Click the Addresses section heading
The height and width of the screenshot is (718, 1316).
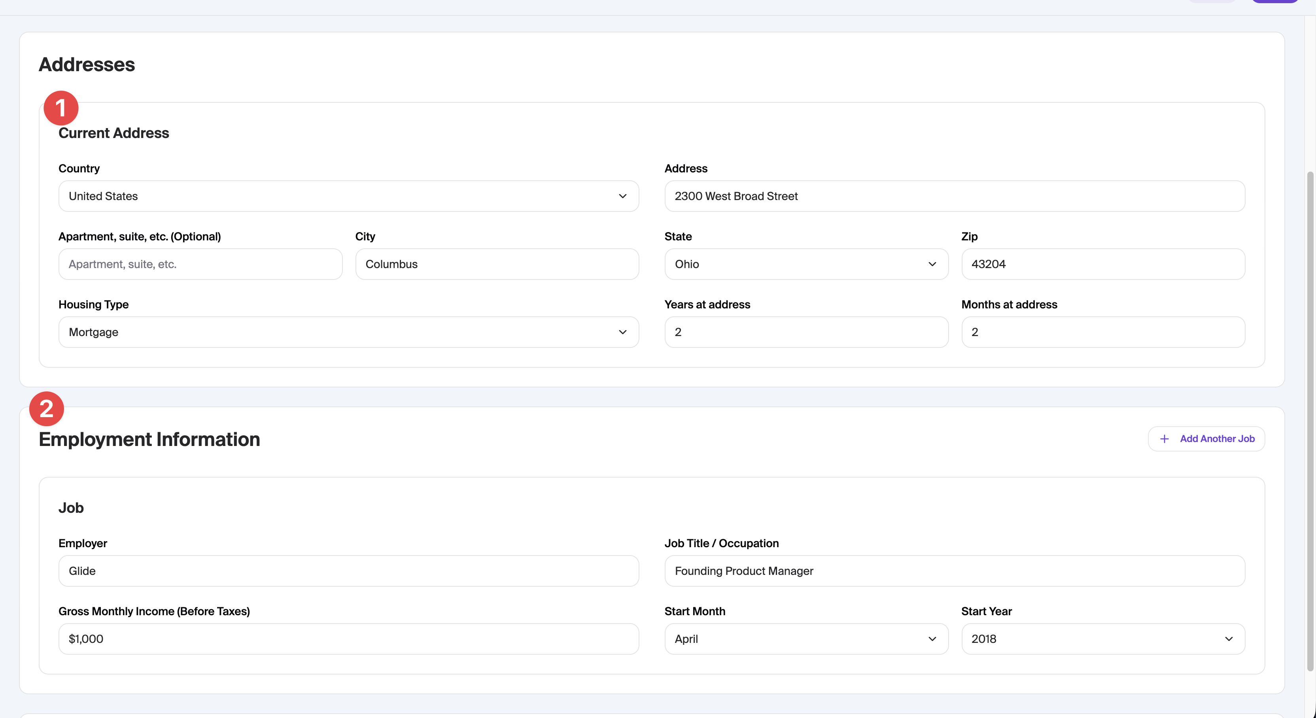click(87, 64)
